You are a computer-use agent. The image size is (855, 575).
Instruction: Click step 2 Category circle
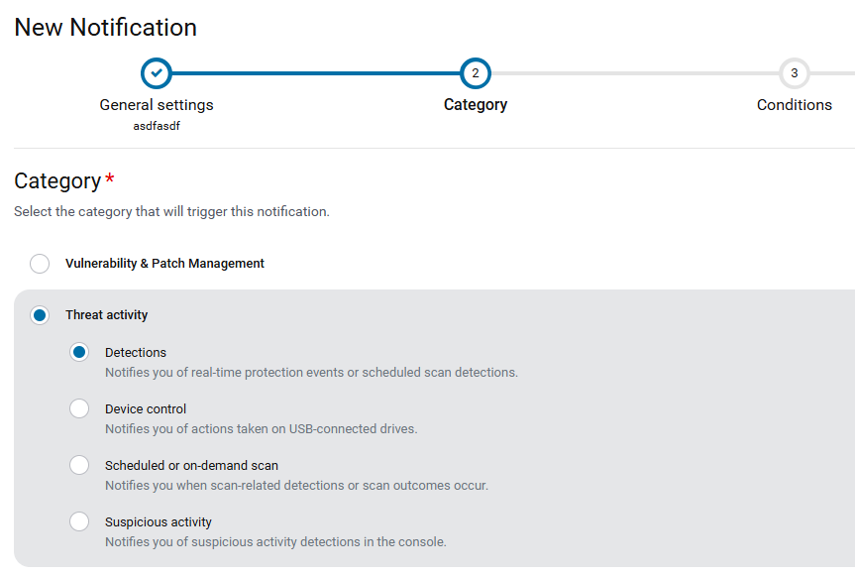(x=476, y=73)
